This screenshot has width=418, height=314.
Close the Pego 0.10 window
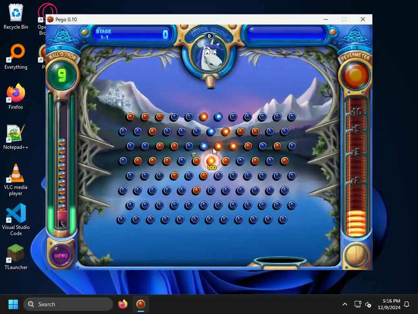363,19
